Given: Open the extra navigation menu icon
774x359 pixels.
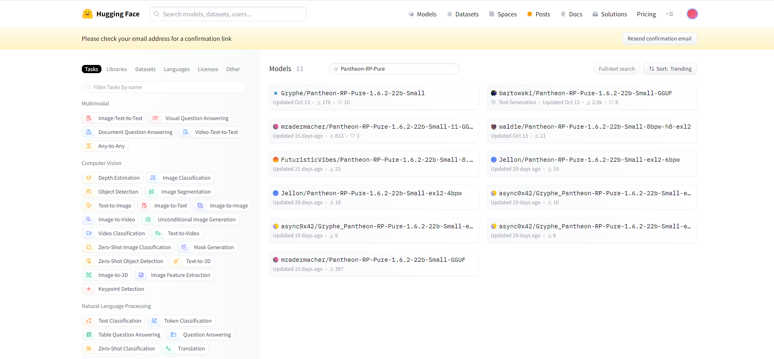Looking at the screenshot, I should tap(670, 14).
